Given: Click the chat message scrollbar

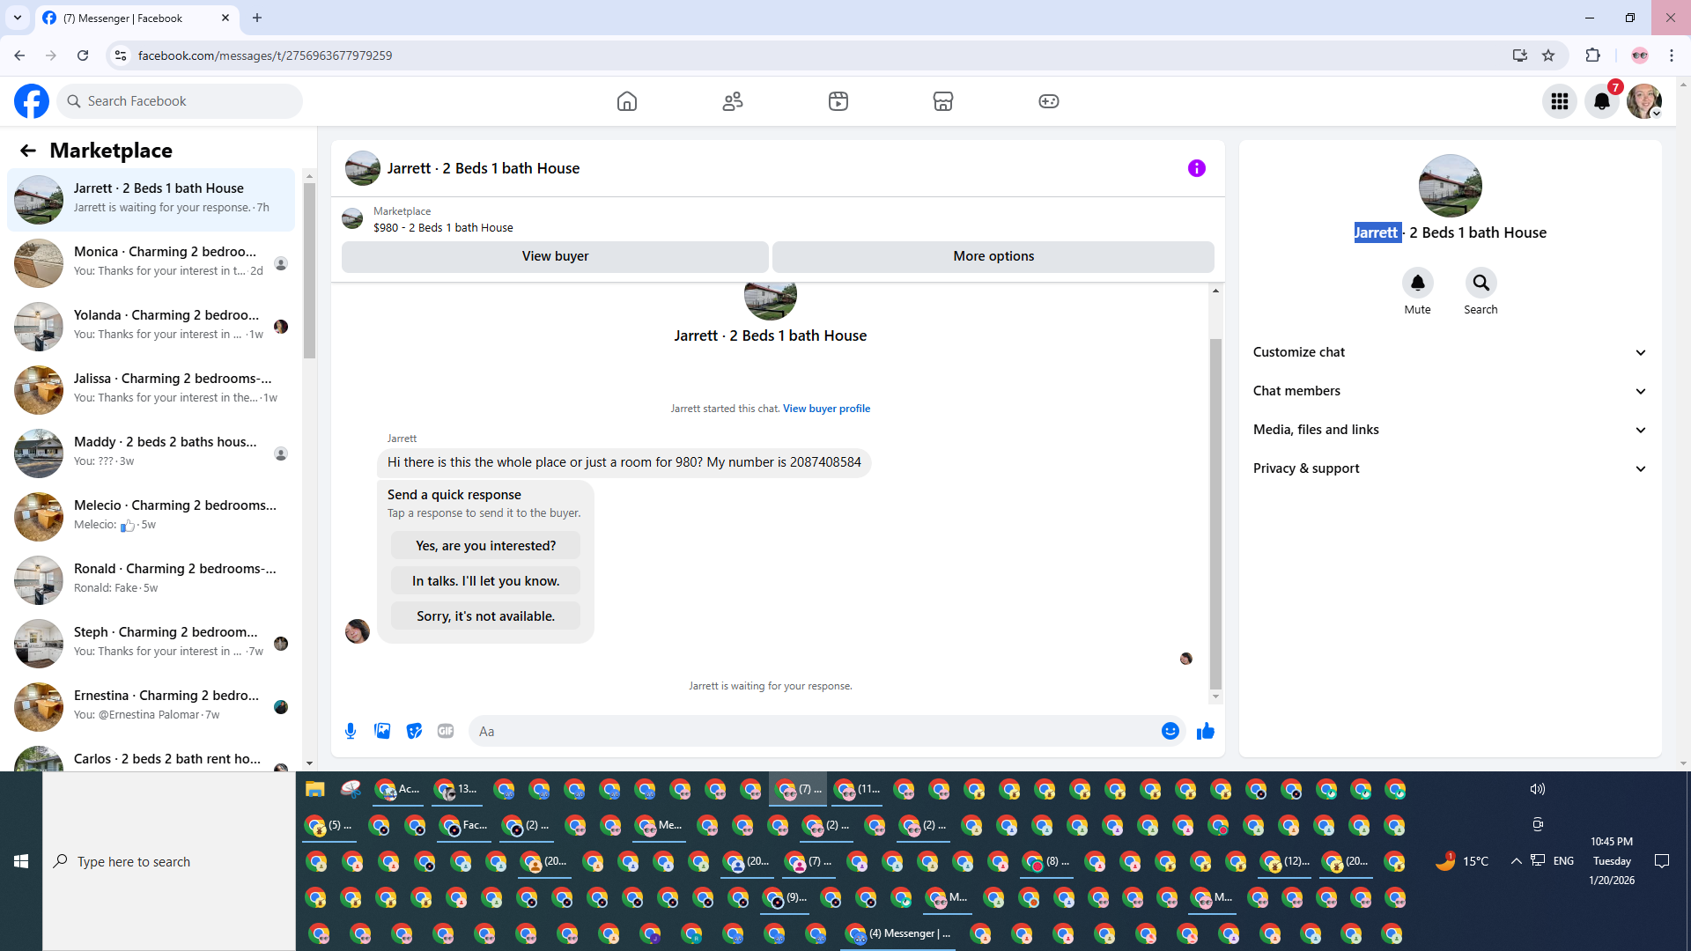Looking at the screenshot, I should point(1216,513).
